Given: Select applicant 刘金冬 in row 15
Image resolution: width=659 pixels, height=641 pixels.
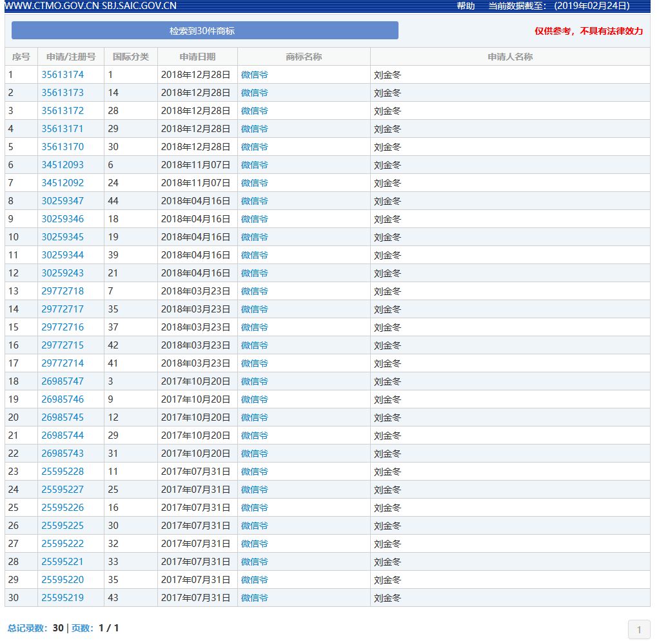Looking at the screenshot, I should pos(388,328).
